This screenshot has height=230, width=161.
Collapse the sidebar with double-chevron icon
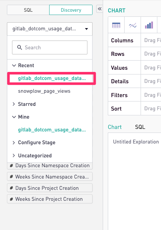coord(100,9)
